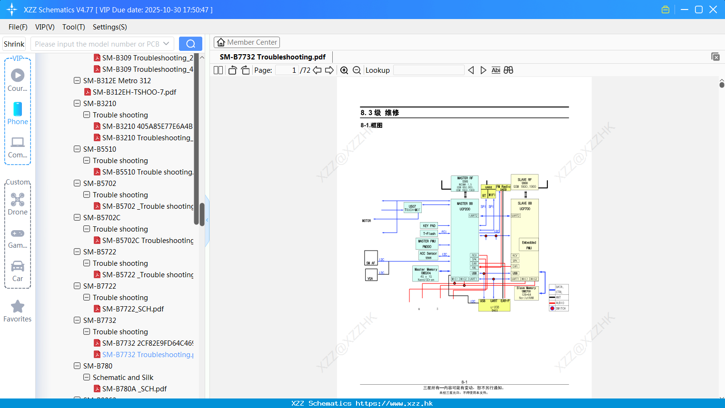Click the document panel restore icon
725x408 pixels.
point(715,57)
